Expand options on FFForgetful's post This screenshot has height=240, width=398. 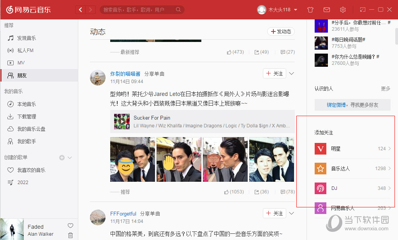[x=291, y=213]
